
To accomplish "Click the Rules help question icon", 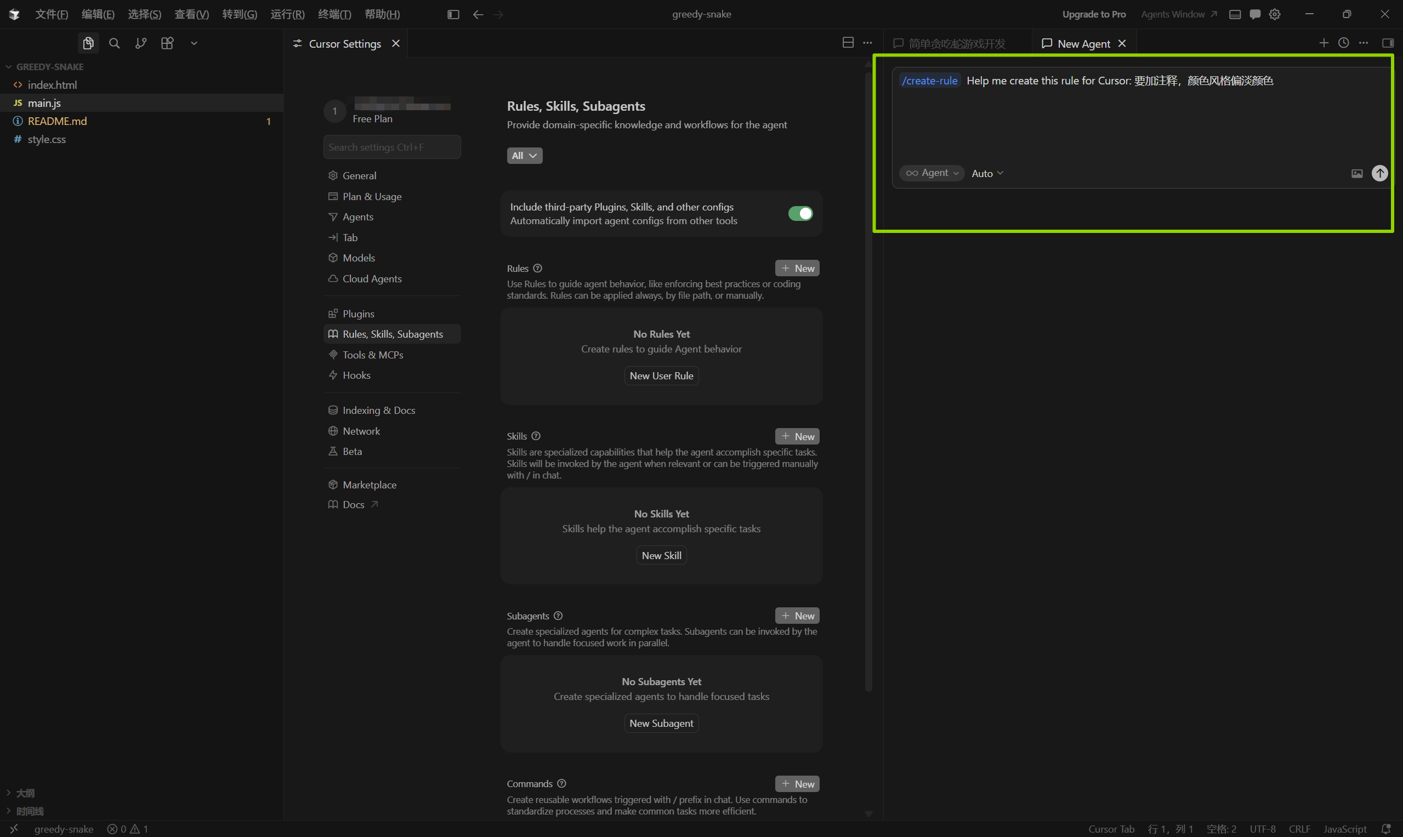I will click(538, 268).
